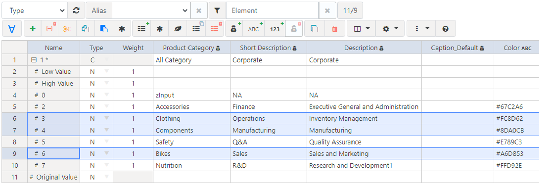The height and width of the screenshot is (185, 540).
Task: Select the Short Description column header
Action: click(268, 48)
